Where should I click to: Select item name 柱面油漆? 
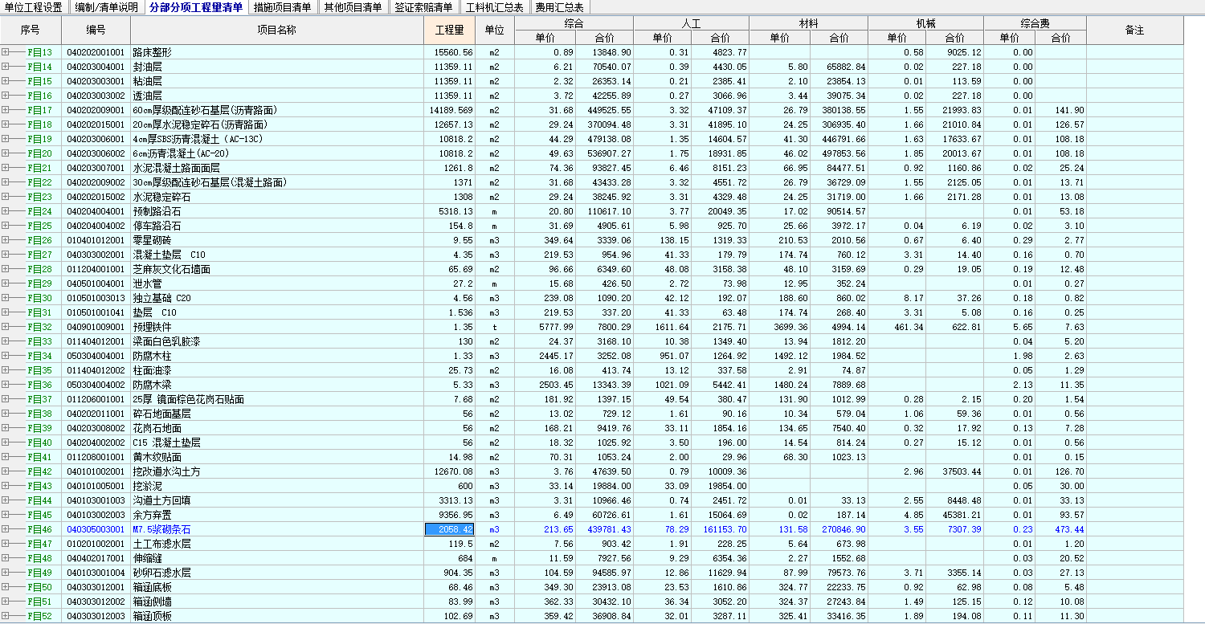coord(152,370)
